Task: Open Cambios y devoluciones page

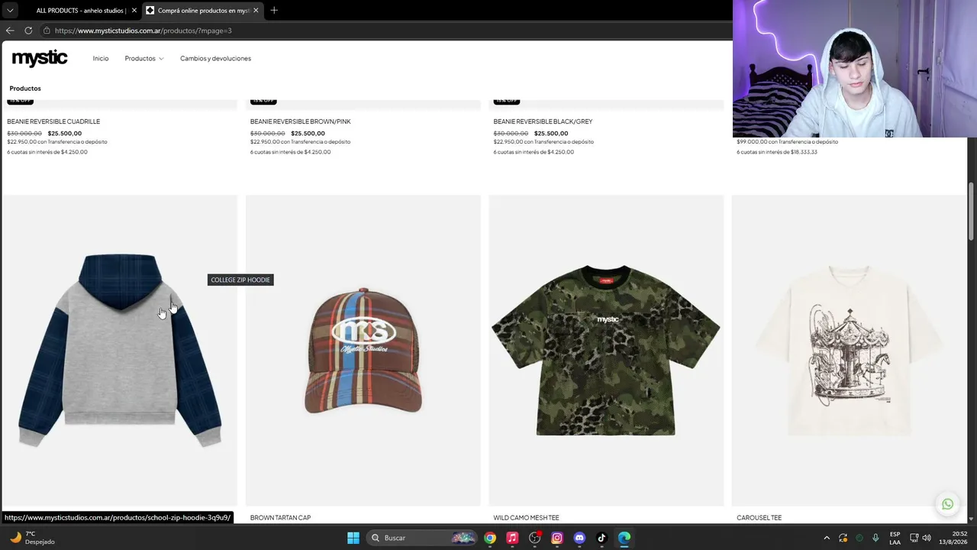Action: pyautogui.click(x=215, y=58)
